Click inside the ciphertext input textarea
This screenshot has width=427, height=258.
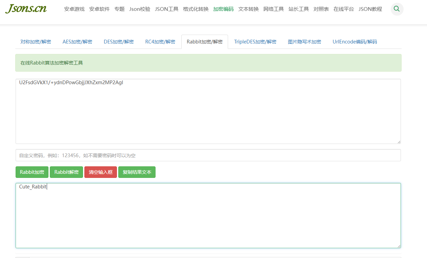208,112
